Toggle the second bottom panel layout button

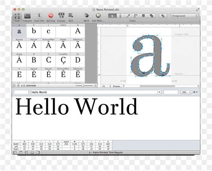[21, 152]
